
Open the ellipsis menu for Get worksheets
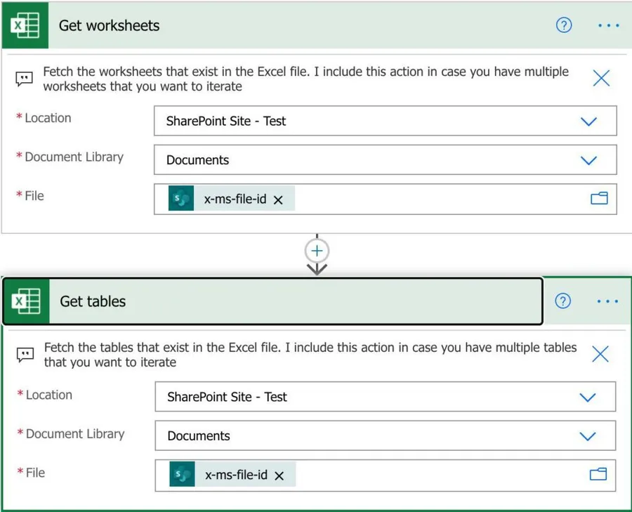point(608,26)
